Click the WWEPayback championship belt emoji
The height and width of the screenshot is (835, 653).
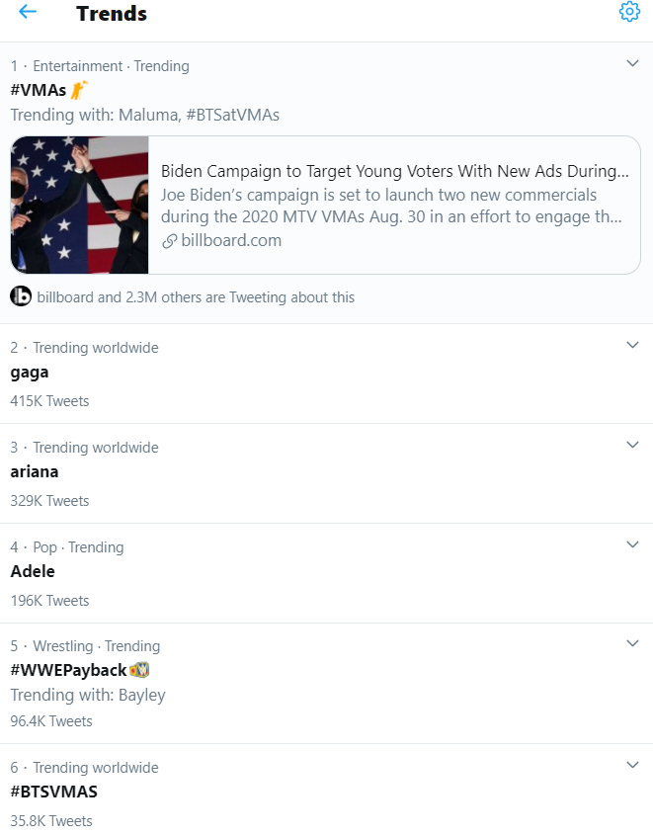(x=139, y=669)
